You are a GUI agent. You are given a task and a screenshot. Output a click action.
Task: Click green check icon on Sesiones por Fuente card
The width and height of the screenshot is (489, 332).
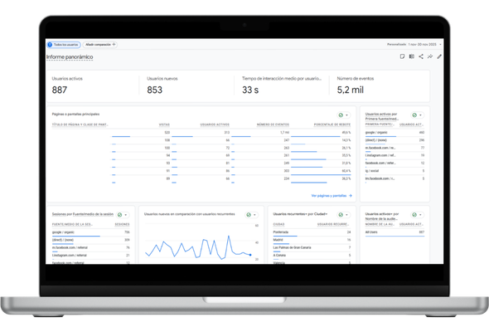pos(119,215)
